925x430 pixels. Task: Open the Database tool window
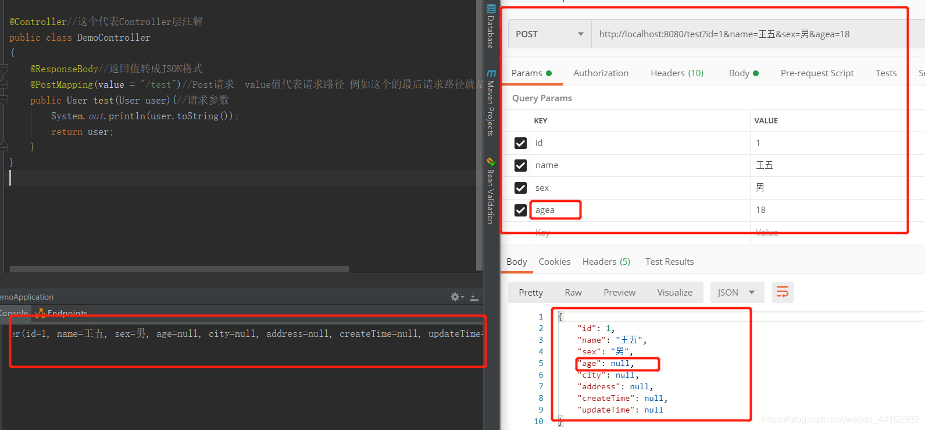tap(491, 27)
